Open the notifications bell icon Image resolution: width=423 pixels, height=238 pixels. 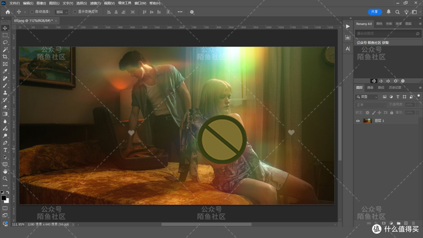coord(389,12)
